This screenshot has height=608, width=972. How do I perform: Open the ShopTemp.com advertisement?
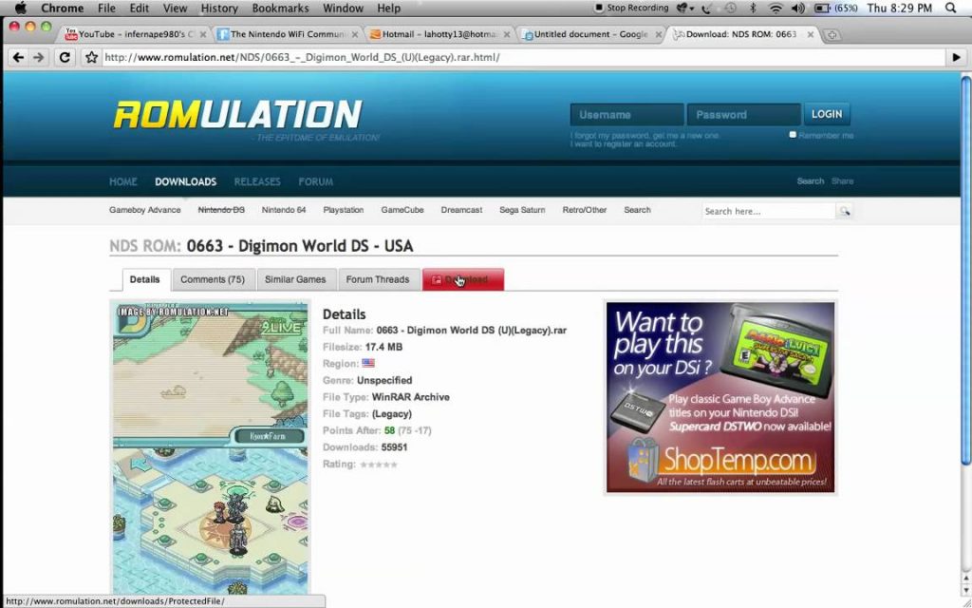[x=720, y=397]
